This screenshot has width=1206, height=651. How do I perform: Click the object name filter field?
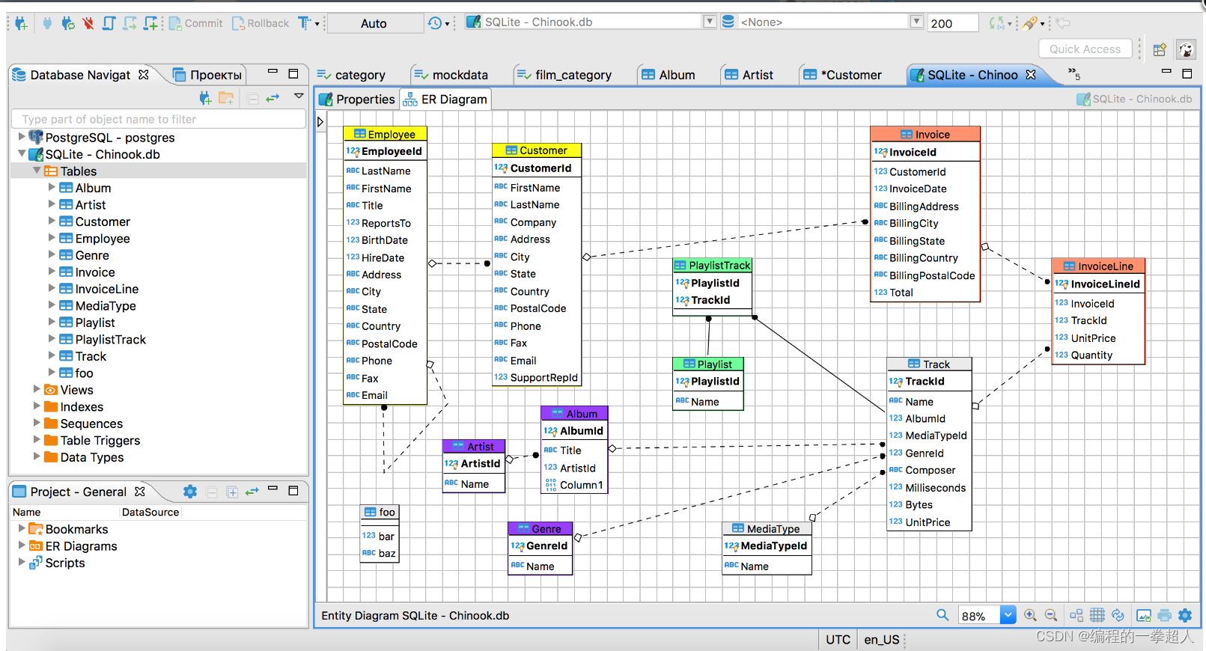tap(159, 119)
